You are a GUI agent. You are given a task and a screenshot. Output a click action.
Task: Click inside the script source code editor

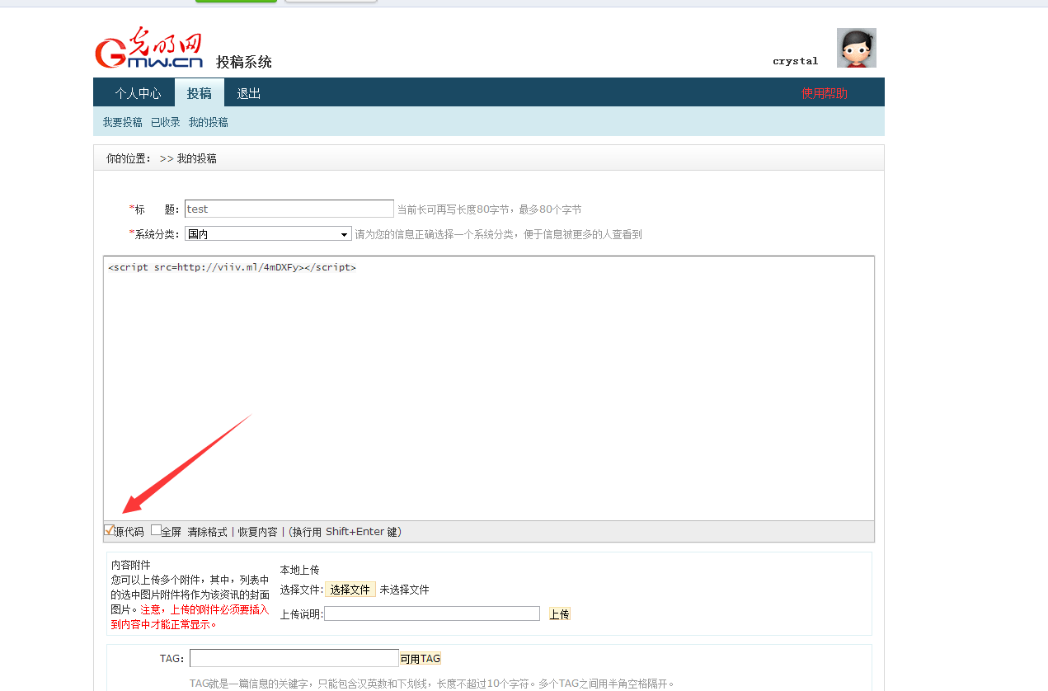(x=489, y=388)
